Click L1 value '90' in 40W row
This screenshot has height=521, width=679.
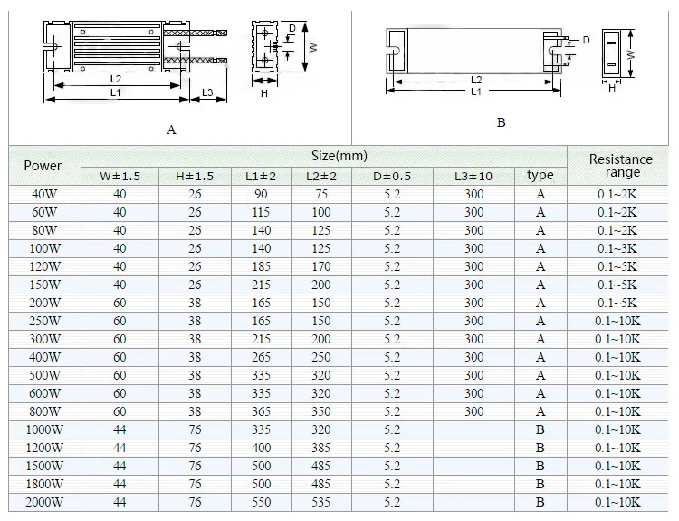coord(261,194)
